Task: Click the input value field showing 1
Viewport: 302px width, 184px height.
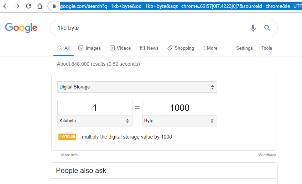Action: pos(95,108)
